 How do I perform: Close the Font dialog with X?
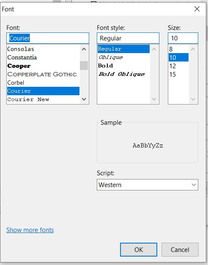(197, 9)
